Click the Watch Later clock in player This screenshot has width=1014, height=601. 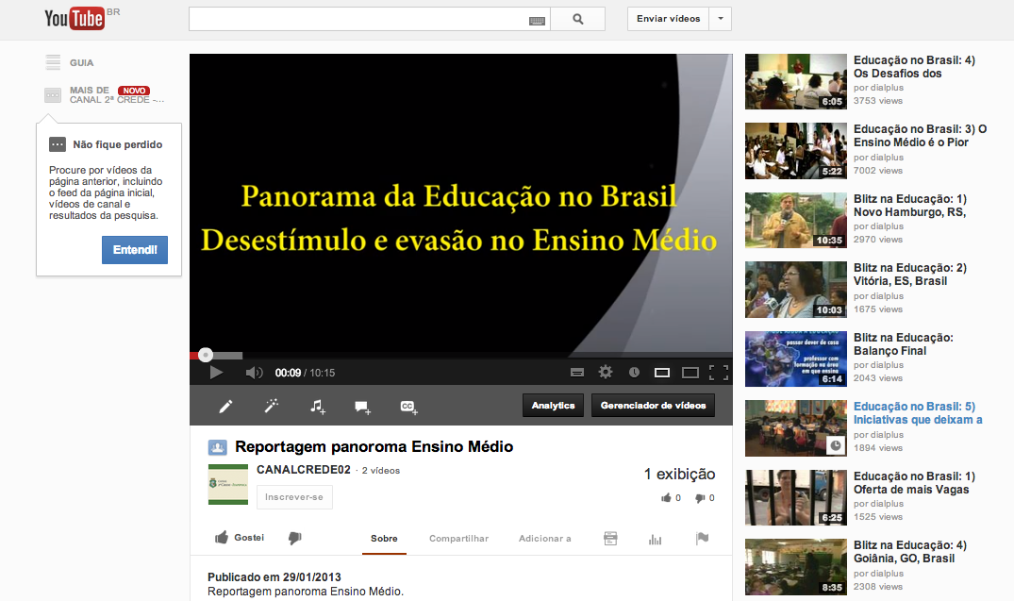635,372
